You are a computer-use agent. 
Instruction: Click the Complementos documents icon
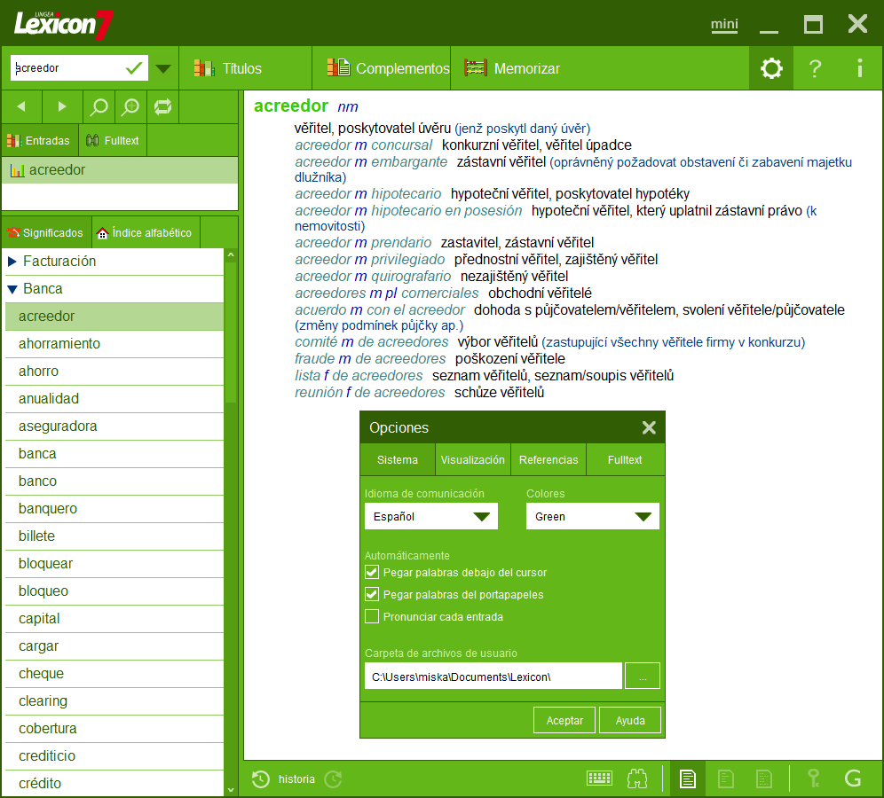click(x=338, y=67)
